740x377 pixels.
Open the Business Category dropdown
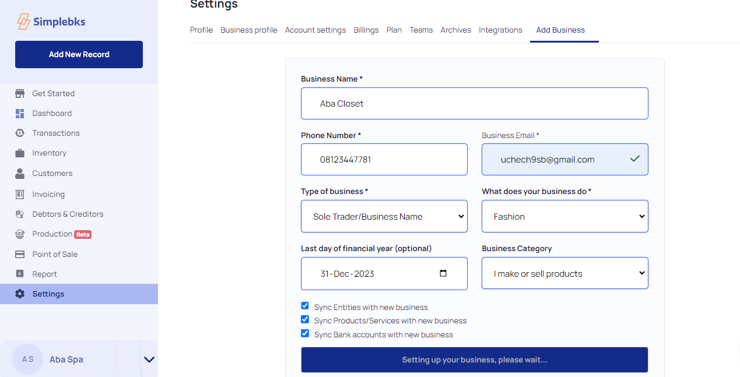(x=564, y=274)
